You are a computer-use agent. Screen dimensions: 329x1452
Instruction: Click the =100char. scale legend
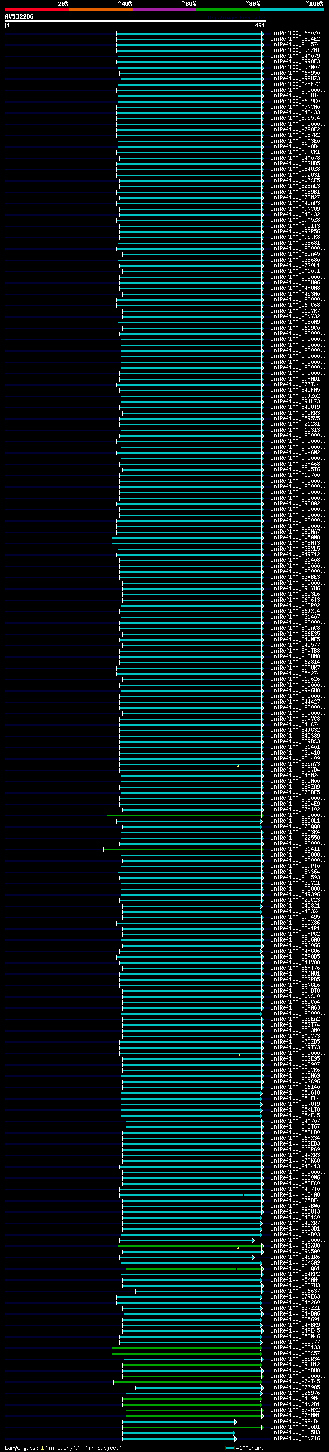245,1447
